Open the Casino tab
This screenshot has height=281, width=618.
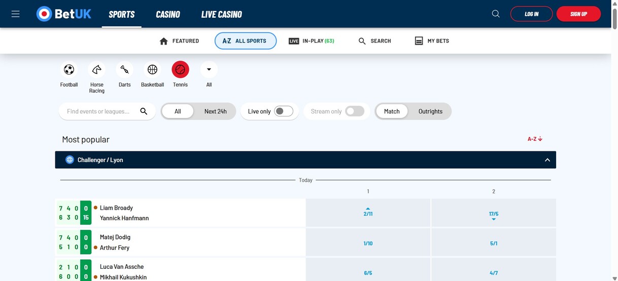click(168, 14)
